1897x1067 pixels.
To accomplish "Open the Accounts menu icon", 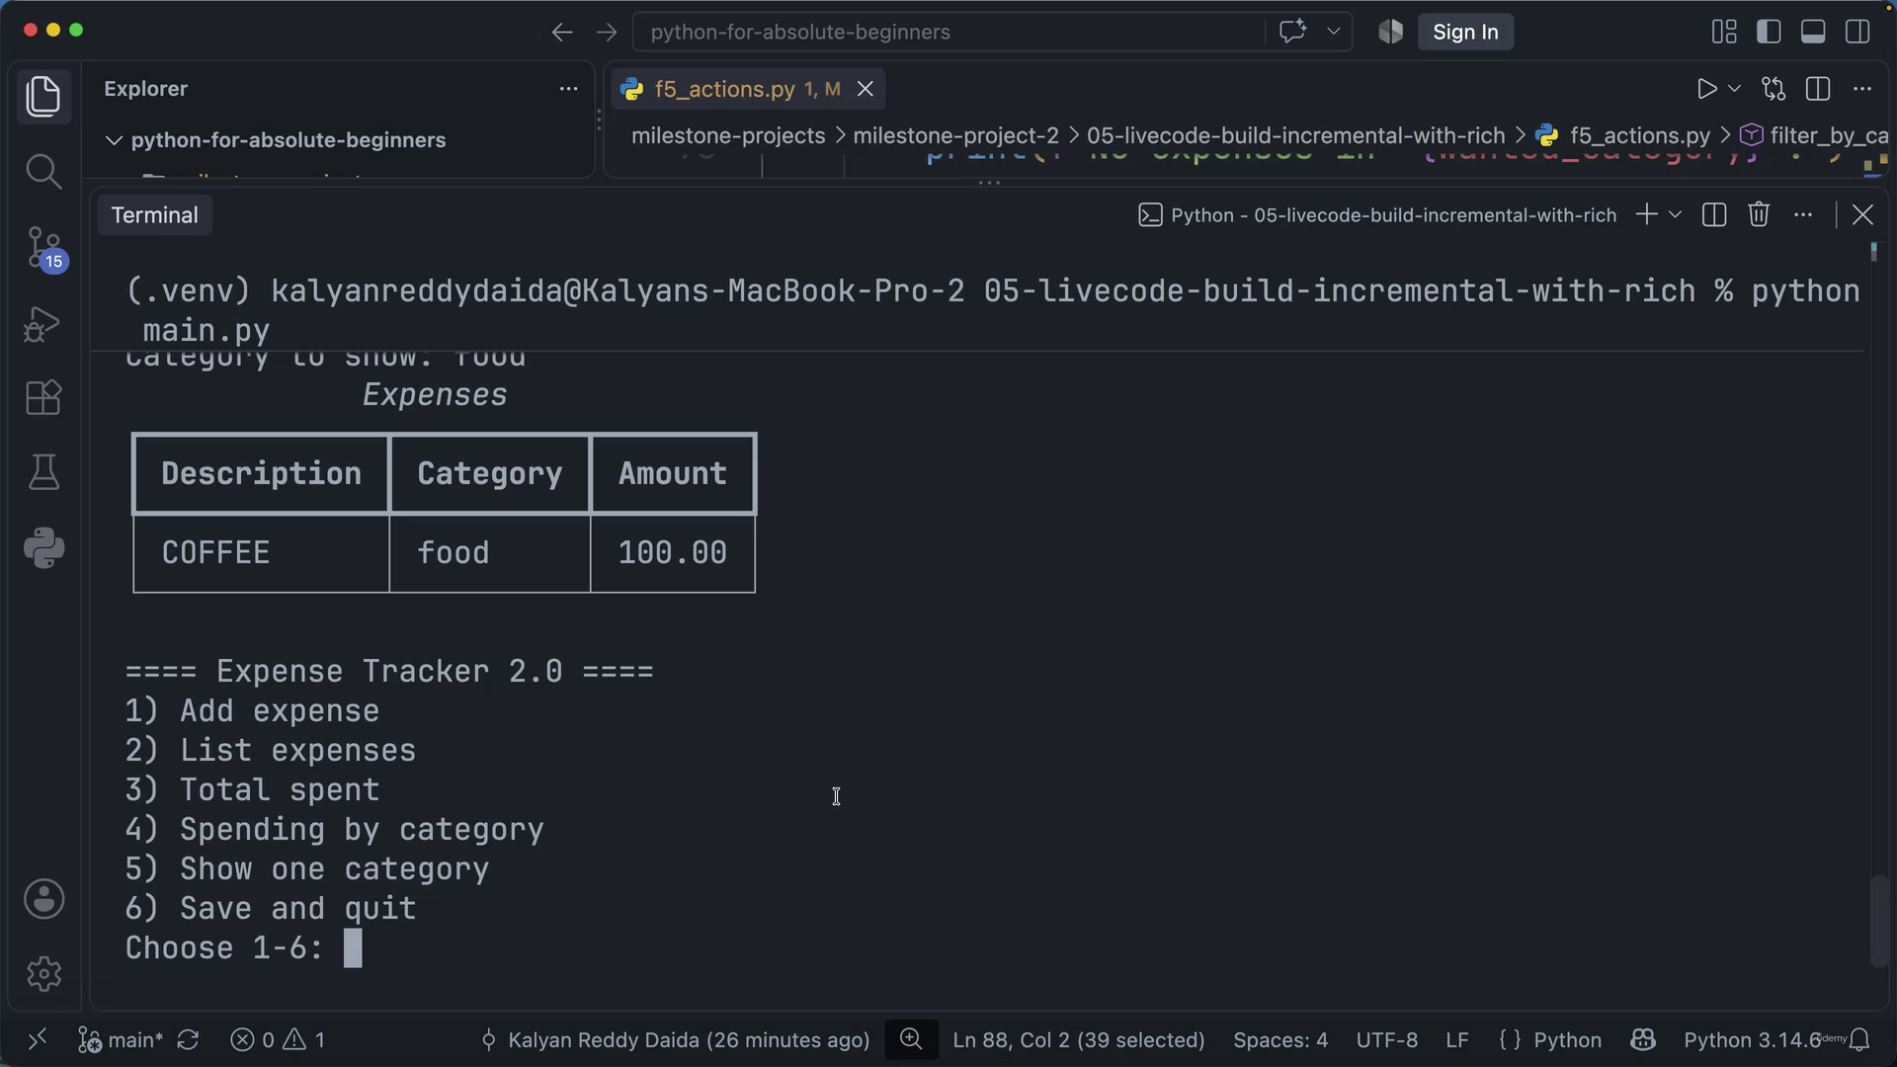I will point(43,899).
